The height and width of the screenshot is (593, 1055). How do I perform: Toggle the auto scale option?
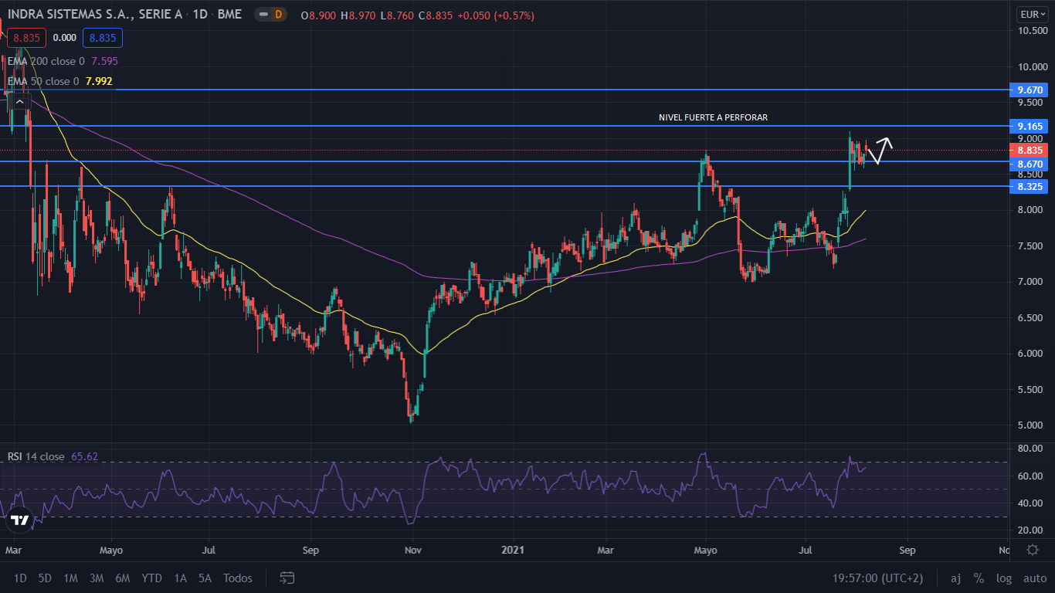[1034, 578]
